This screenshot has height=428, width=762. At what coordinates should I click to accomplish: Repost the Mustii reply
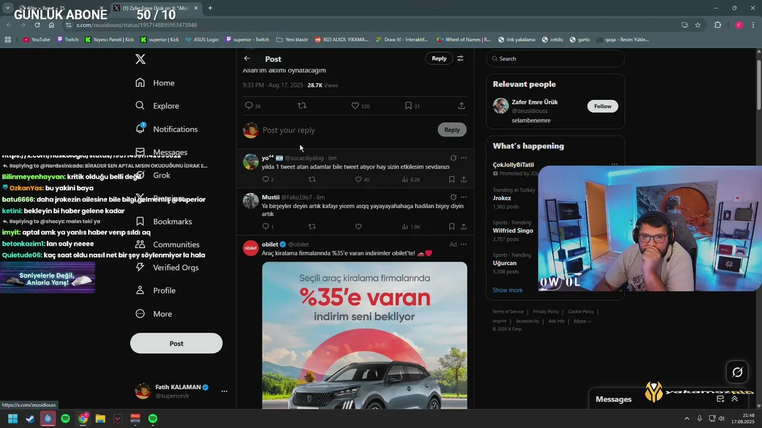[312, 226]
